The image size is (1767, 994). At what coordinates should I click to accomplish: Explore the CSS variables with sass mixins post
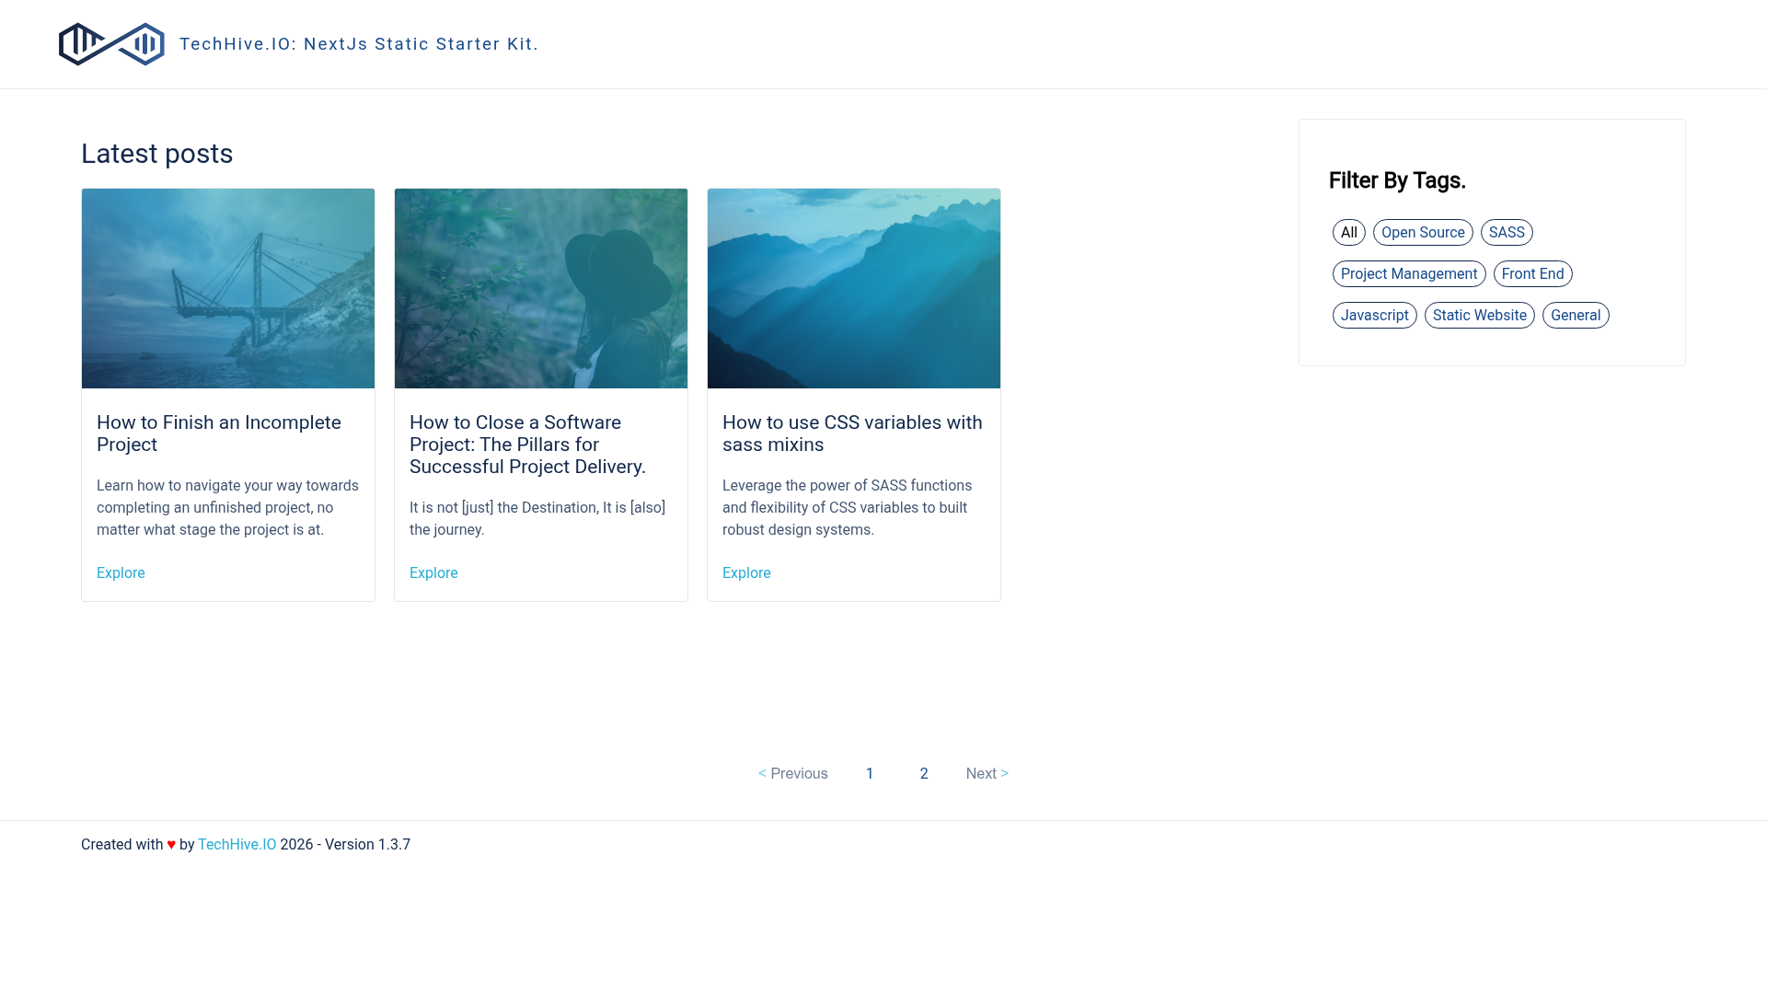pos(746,573)
